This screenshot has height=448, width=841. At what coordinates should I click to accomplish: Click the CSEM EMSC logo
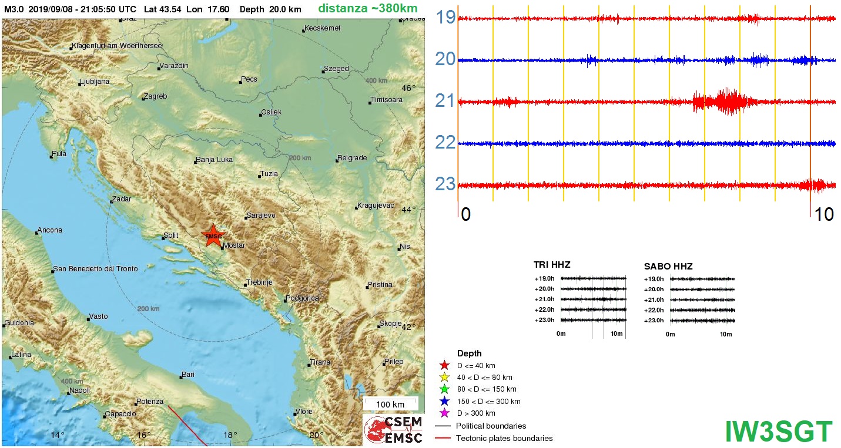tap(393, 429)
